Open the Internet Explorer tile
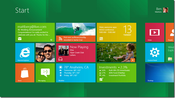 (x=25, y=53)
